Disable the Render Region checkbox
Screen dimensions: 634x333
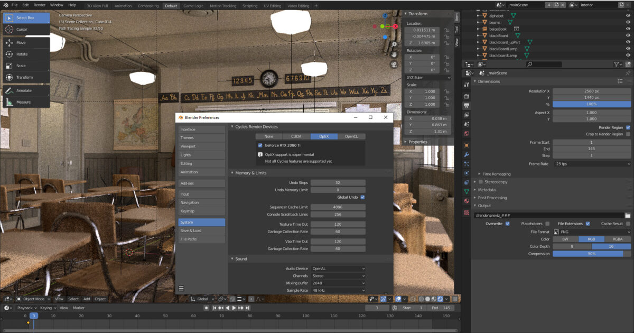[628, 127]
